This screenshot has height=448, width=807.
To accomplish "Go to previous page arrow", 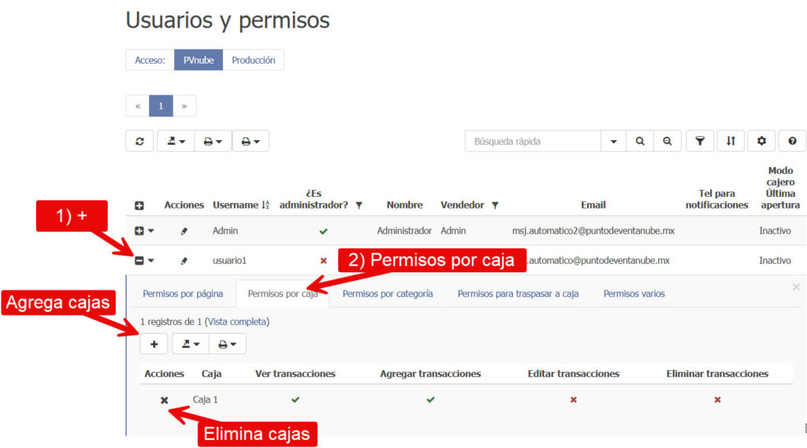I will (x=137, y=106).
